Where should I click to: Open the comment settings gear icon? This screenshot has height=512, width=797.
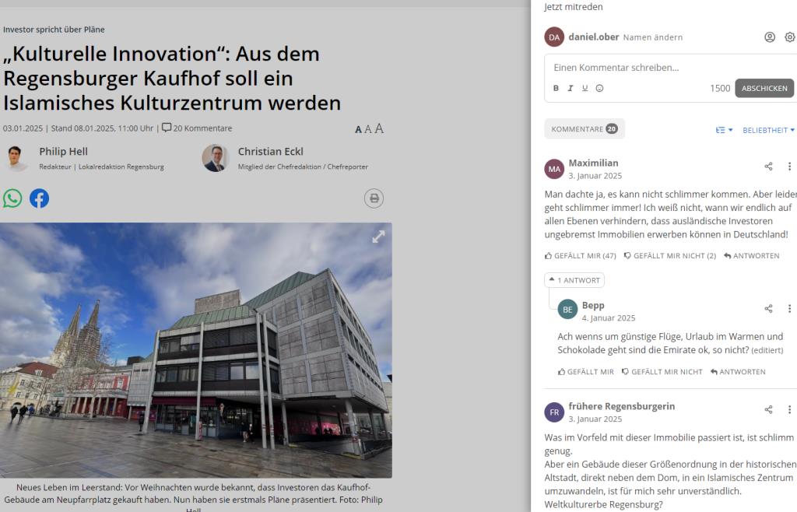[x=790, y=37]
